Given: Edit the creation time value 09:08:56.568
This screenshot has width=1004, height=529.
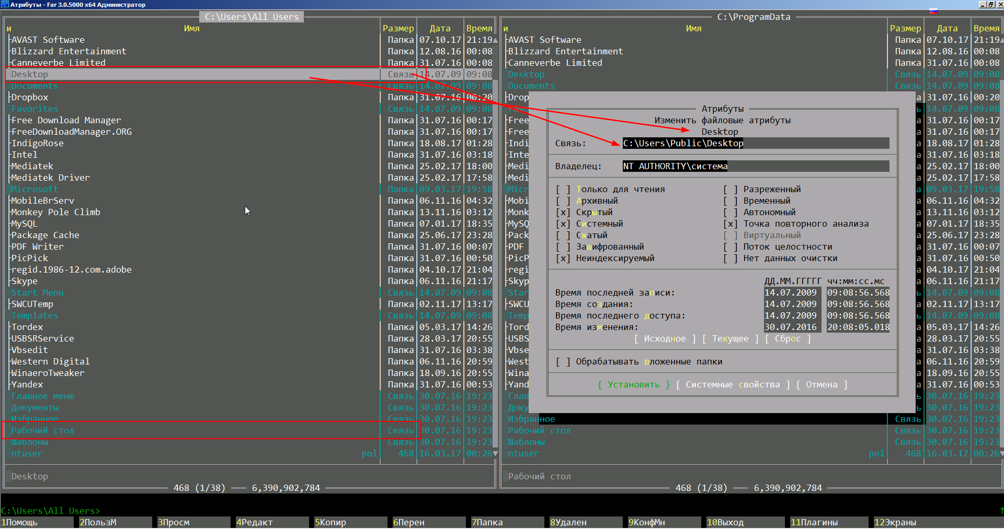Looking at the screenshot, I should coord(858,304).
